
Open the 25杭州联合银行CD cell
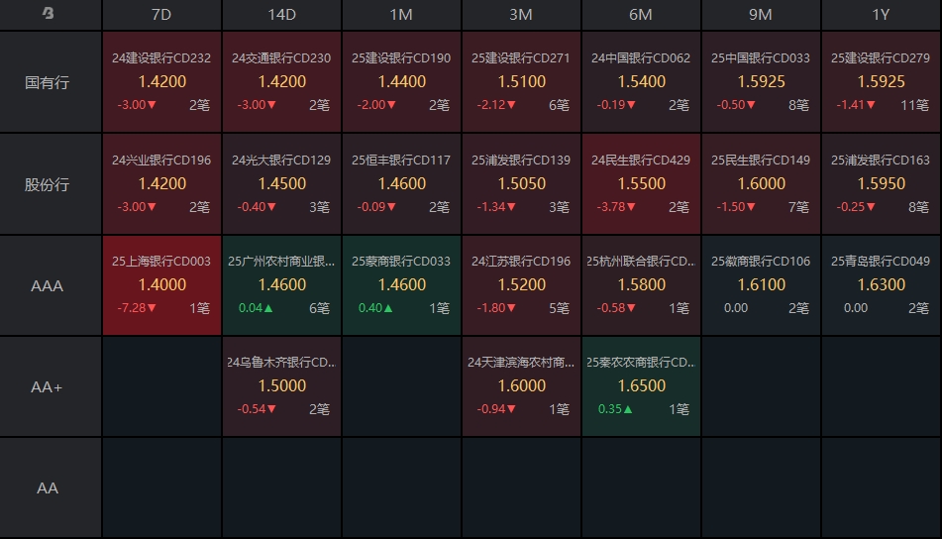pos(641,285)
